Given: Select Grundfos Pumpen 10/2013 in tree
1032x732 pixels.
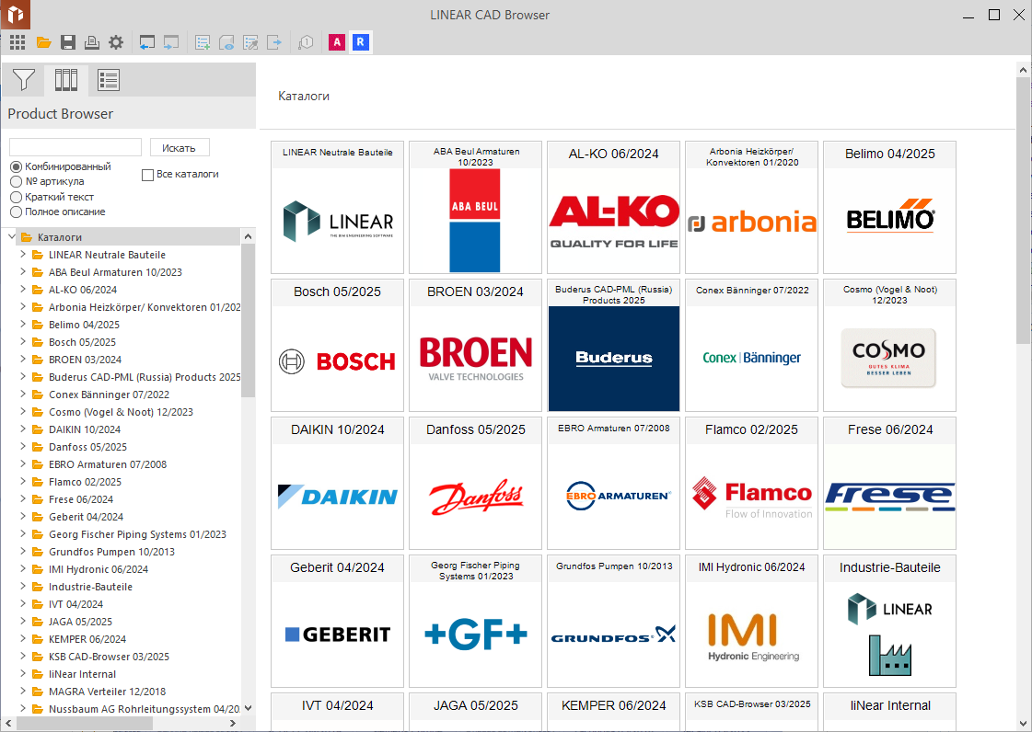Looking at the screenshot, I should [x=111, y=552].
